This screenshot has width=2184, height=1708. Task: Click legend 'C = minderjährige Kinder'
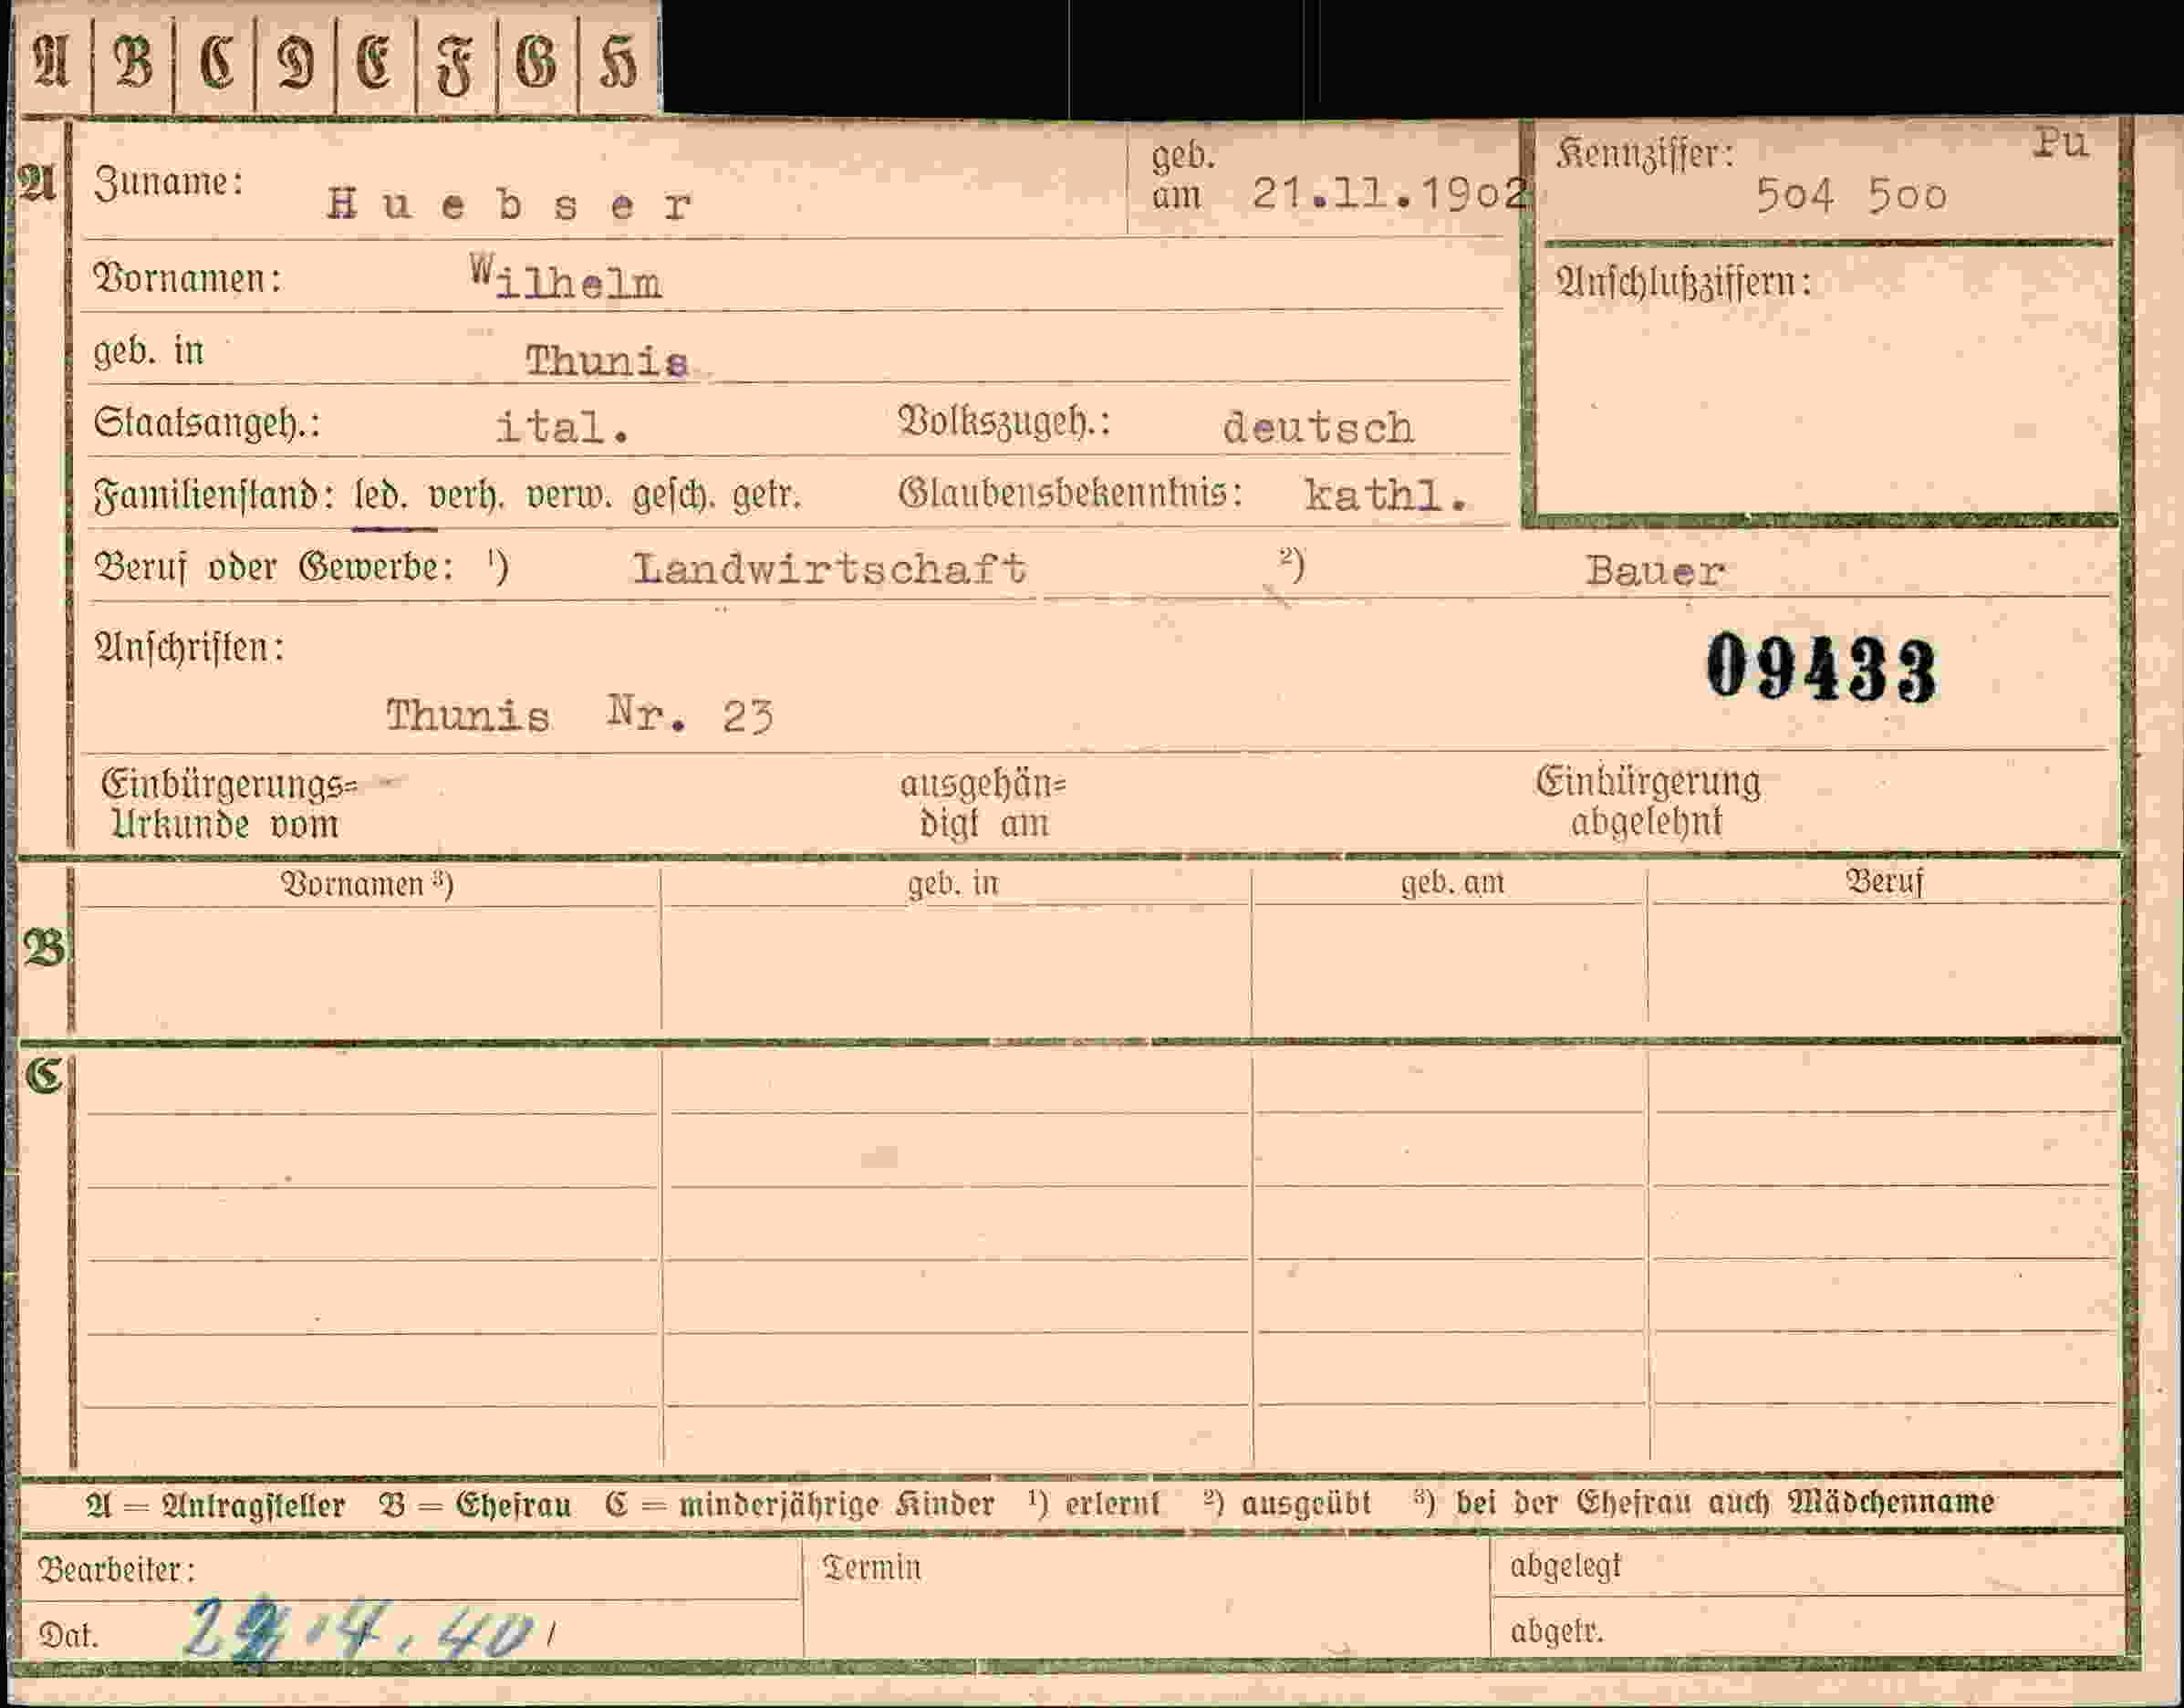pyautogui.click(x=799, y=1504)
